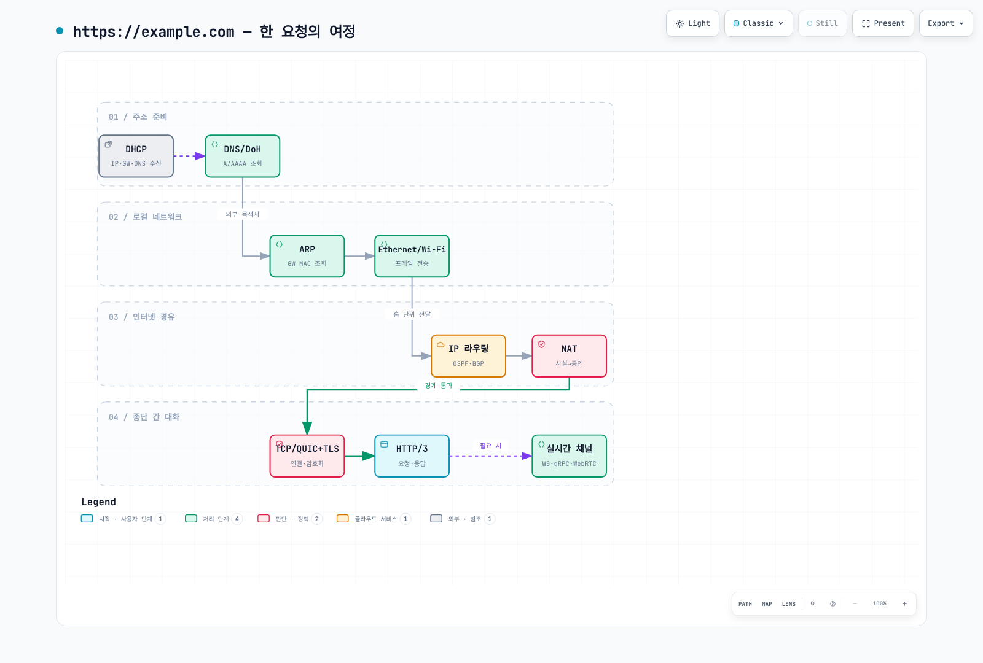Click the green 처리 단계 legend swatch

coord(191,519)
